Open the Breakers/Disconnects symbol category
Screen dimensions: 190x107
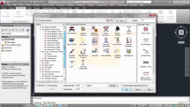point(94,31)
